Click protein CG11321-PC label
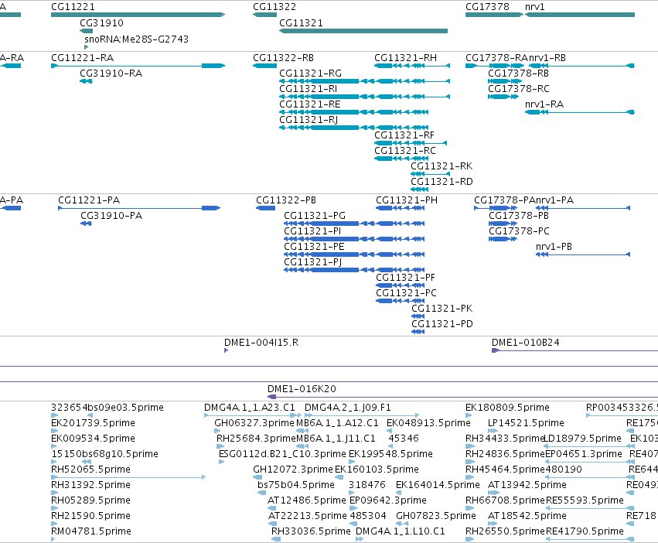 [x=406, y=293]
